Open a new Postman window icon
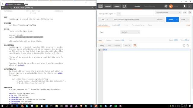Viewport: 193px width, 108px height. pos(125,6)
